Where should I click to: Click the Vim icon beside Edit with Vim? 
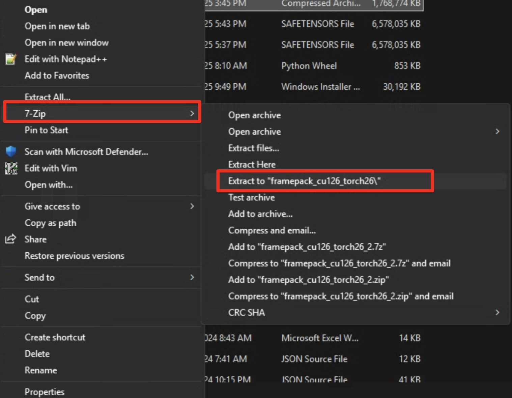(11, 168)
